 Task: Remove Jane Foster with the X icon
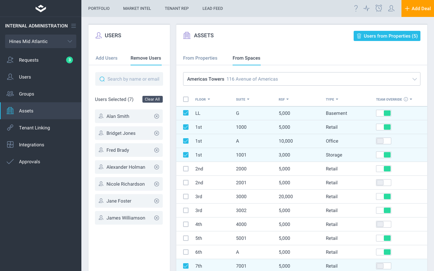[157, 201]
